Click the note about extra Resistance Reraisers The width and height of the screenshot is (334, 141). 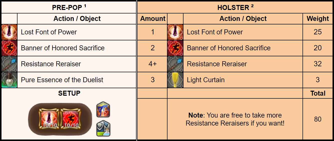click(235, 119)
